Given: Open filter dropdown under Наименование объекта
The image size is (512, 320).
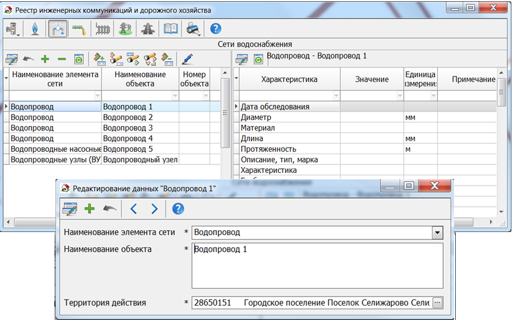Looking at the screenshot, I should coord(175,96).
